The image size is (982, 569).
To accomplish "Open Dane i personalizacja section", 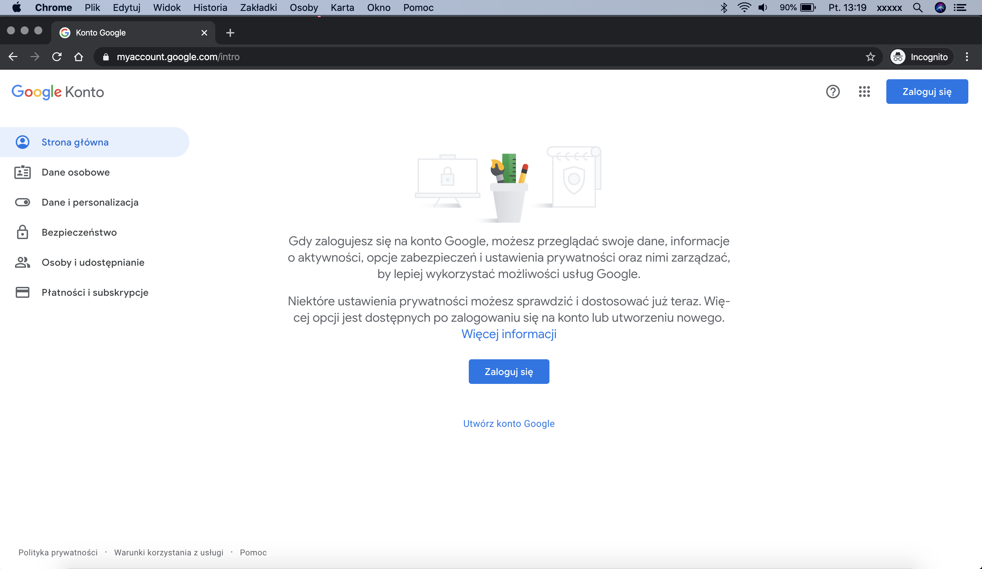I will click(94, 202).
